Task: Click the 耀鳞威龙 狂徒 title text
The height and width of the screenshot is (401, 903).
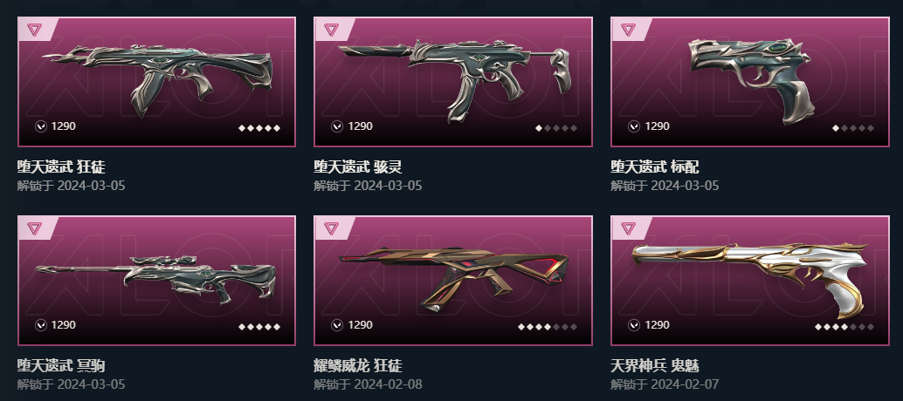Action: tap(358, 365)
